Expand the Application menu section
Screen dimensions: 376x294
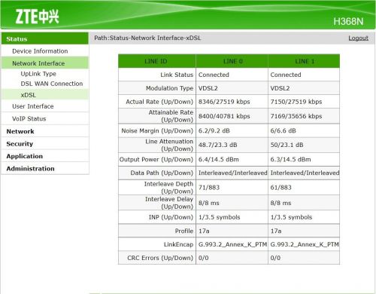coord(25,156)
